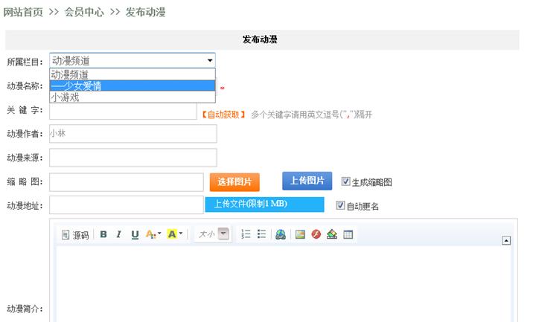The width and height of the screenshot is (536, 322).
Task: Open the font size 大小 dropdown
Action: tap(213, 234)
